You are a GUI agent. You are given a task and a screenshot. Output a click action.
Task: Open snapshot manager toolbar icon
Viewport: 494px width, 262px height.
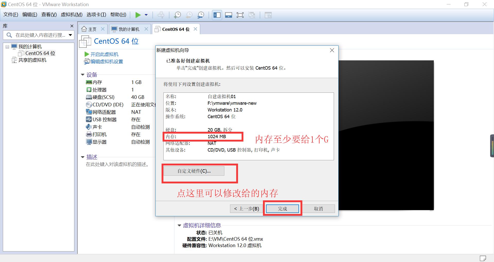tap(201, 15)
